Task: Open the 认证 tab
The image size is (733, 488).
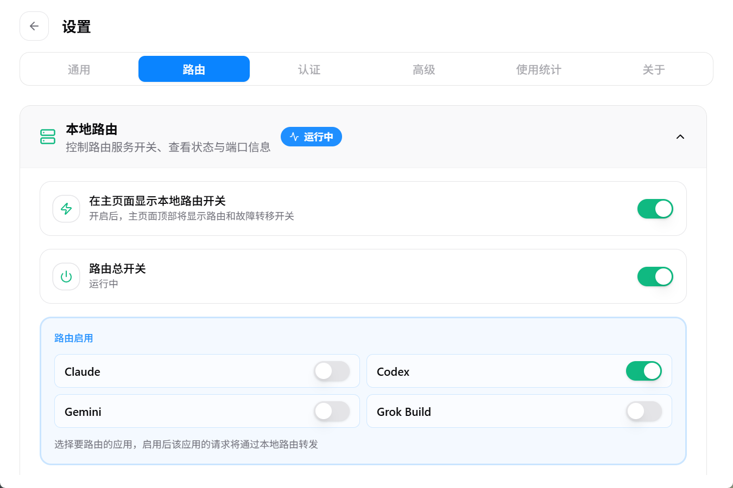Action: 309,69
